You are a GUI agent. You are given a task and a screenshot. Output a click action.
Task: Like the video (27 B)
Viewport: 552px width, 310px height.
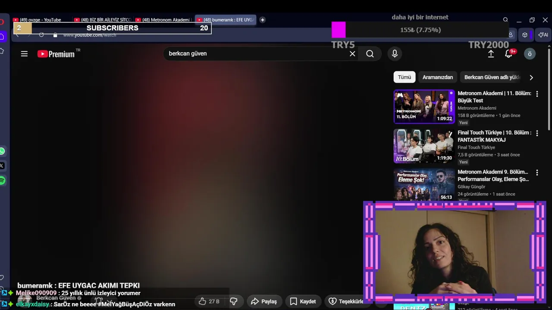point(210,301)
